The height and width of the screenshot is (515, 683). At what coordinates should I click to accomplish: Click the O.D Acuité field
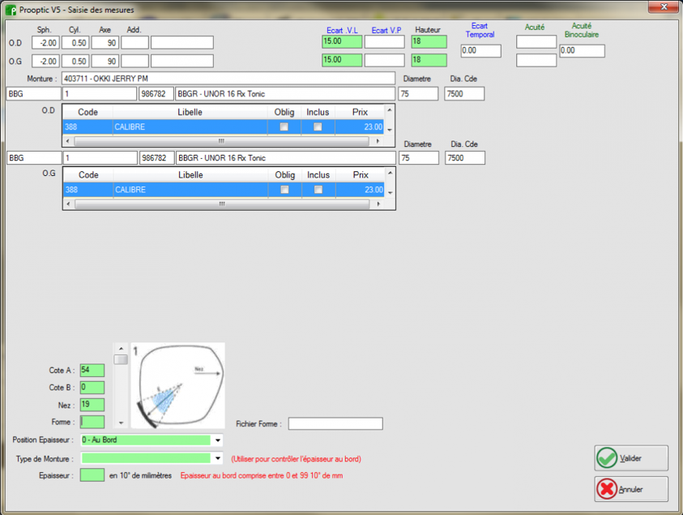pos(536,42)
